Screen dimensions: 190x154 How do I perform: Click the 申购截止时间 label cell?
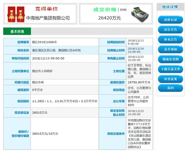point(113,58)
